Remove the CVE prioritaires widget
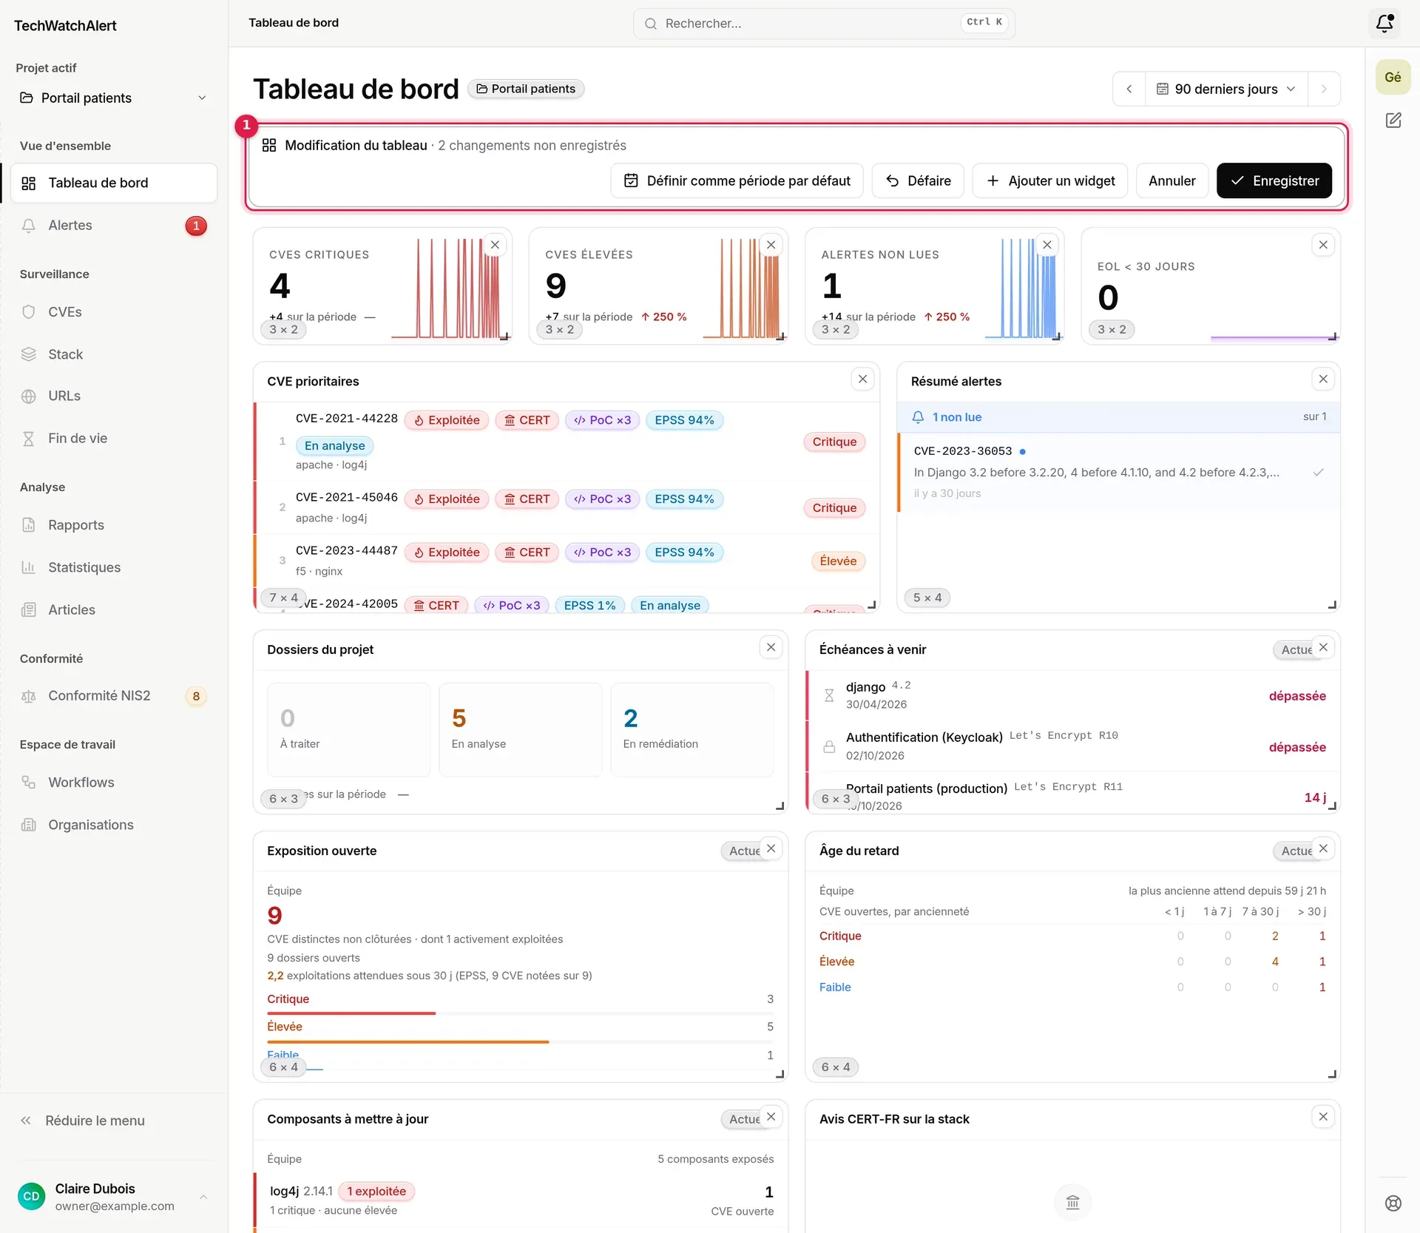Screen dimensions: 1420x1233 point(862,379)
